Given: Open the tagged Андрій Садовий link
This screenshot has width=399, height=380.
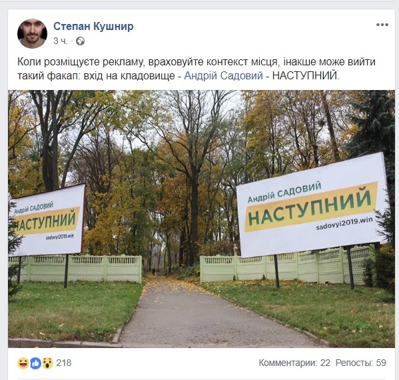Looking at the screenshot, I should [x=223, y=75].
